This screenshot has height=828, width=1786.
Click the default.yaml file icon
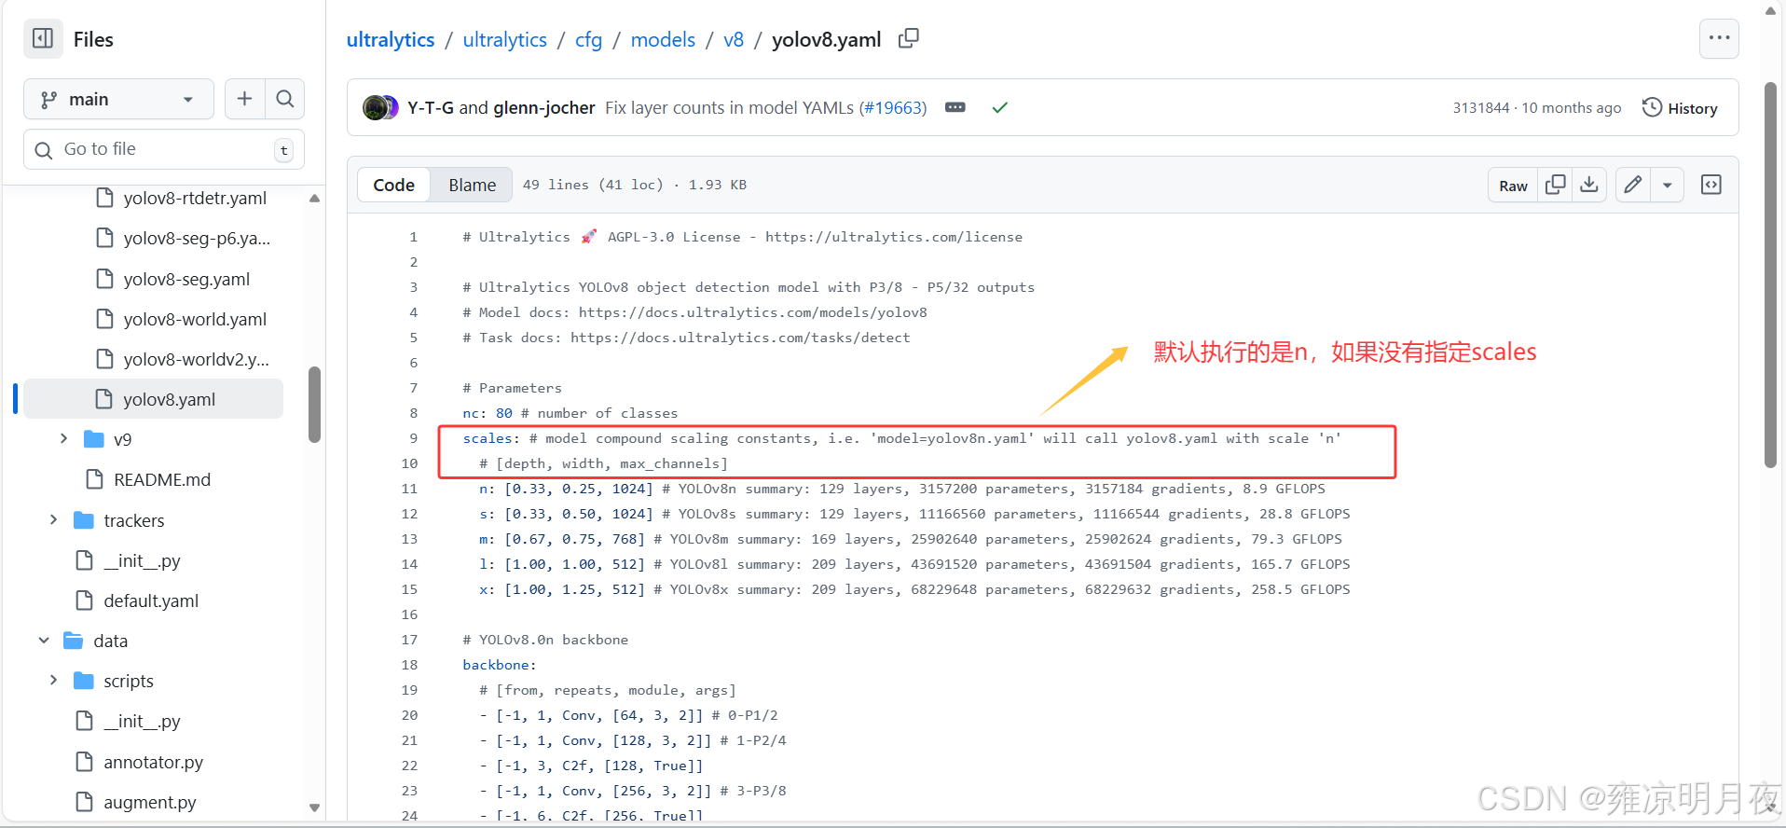(84, 600)
